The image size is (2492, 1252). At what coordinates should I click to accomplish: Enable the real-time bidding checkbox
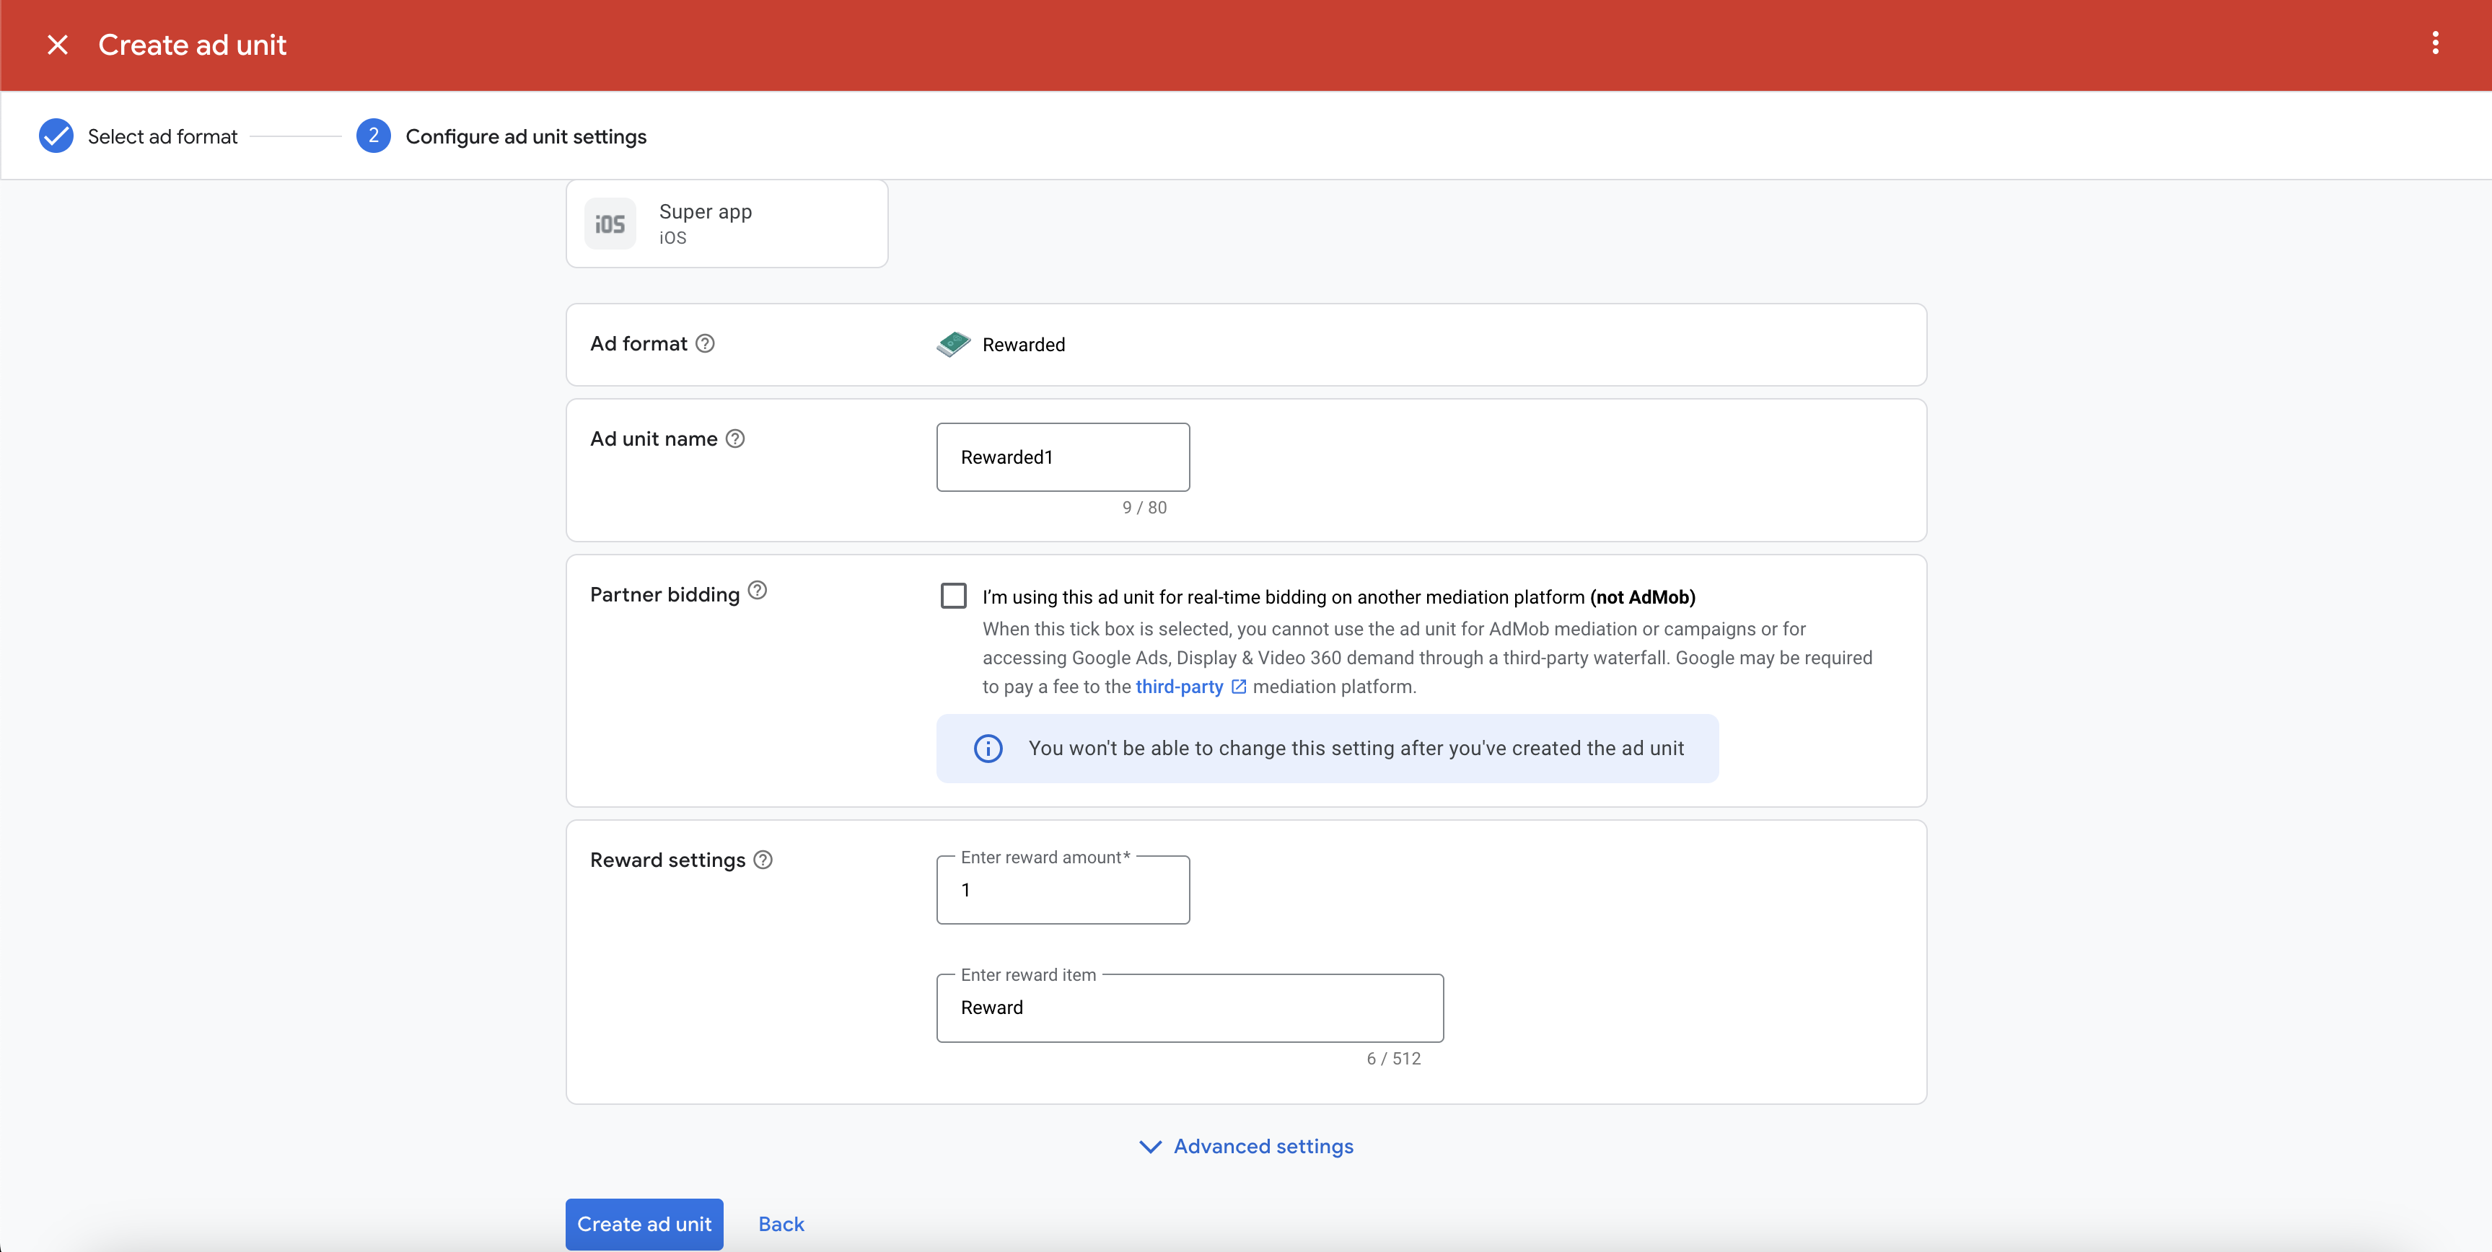tap(954, 596)
